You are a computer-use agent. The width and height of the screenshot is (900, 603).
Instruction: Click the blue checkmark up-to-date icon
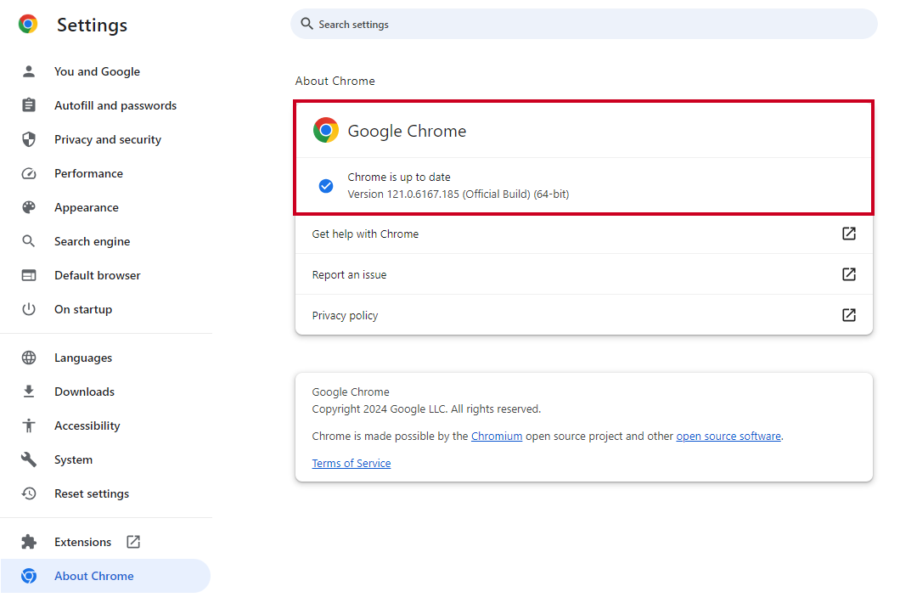click(x=326, y=185)
